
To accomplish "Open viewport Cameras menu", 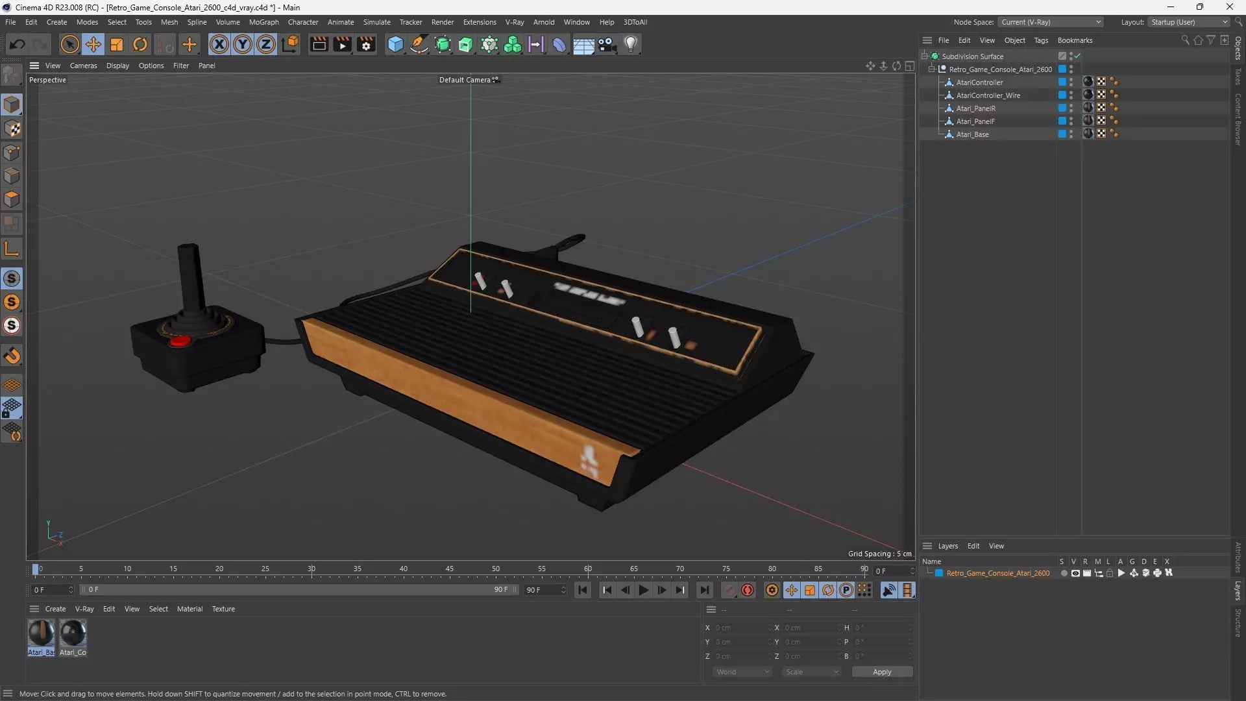I will (x=83, y=66).
